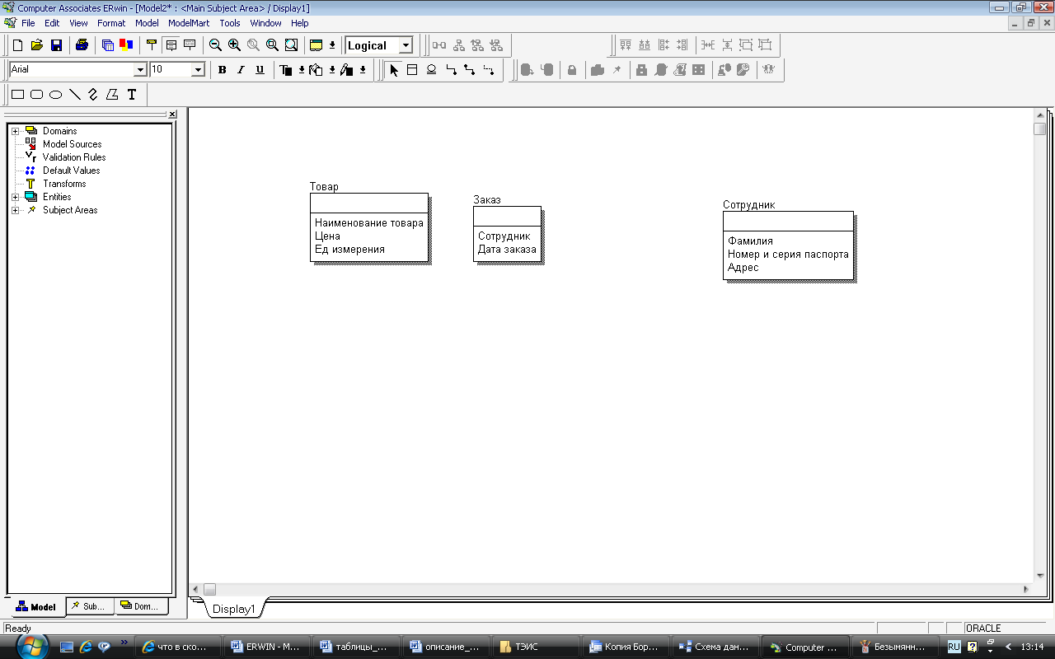Select the definition display level icon
Viewport: 1055px width, 659px height.
click(x=190, y=45)
